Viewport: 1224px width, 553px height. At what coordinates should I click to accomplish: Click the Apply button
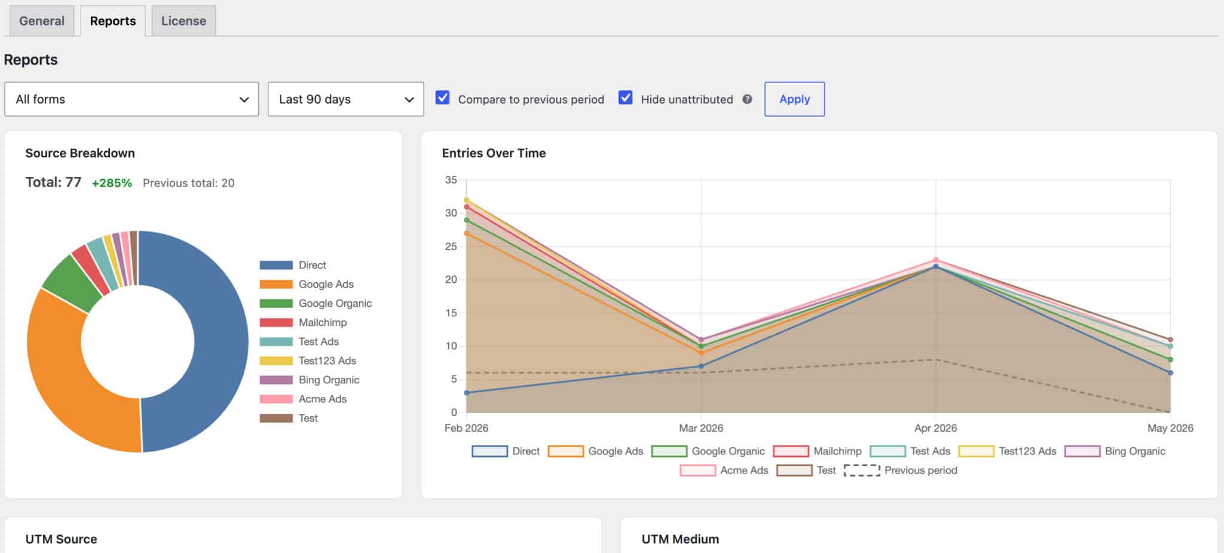click(794, 99)
